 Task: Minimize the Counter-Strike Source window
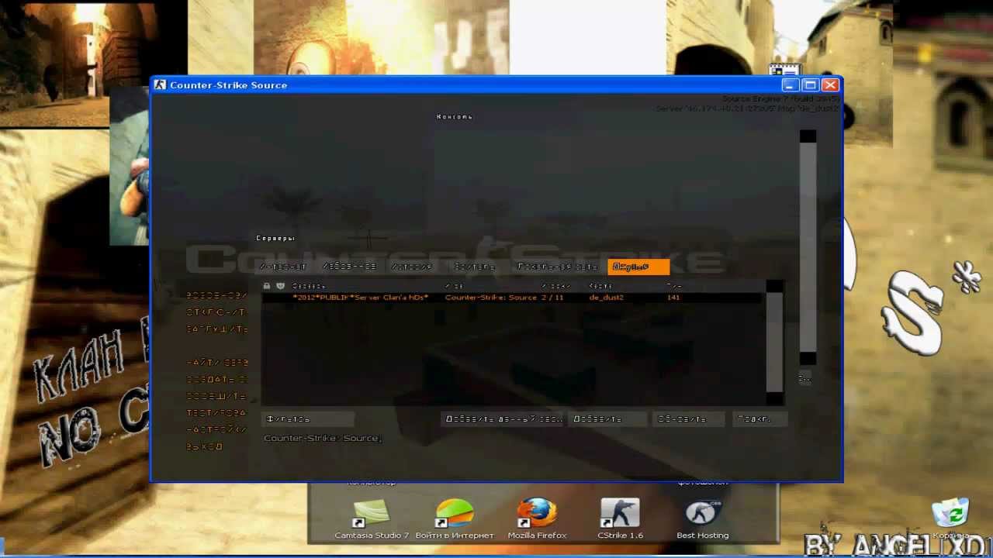click(x=790, y=85)
